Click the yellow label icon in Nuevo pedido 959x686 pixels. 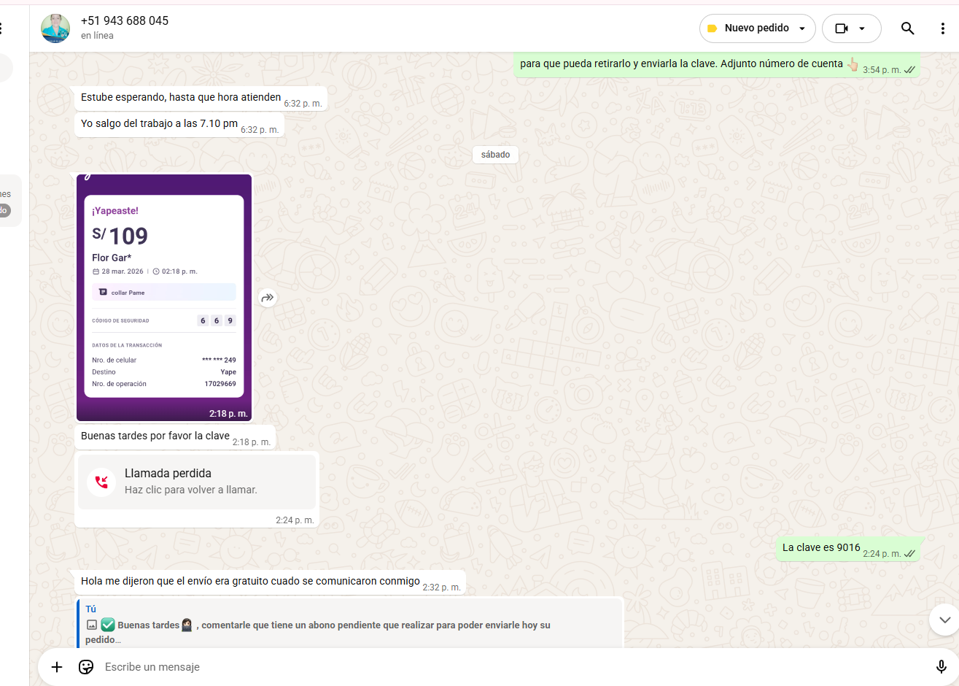(713, 28)
